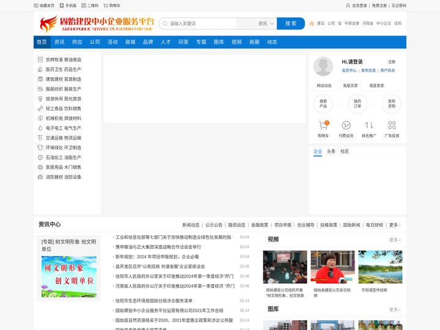The height and width of the screenshot is (330, 440).
Task: Open 商城 in navigation bar
Action: (130, 42)
